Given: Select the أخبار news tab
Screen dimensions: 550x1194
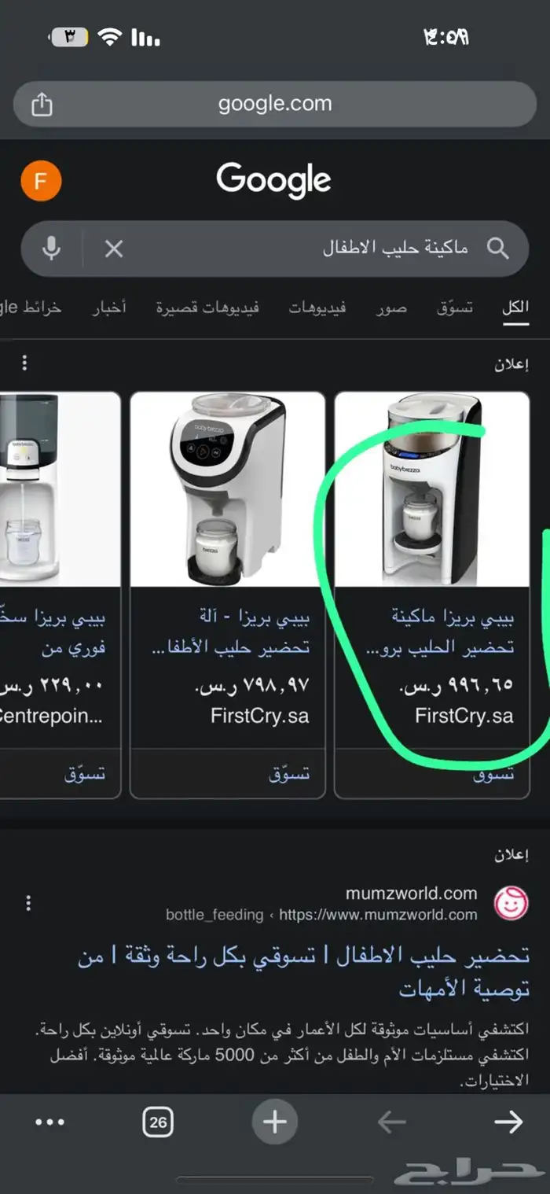Looking at the screenshot, I should click(x=108, y=308).
